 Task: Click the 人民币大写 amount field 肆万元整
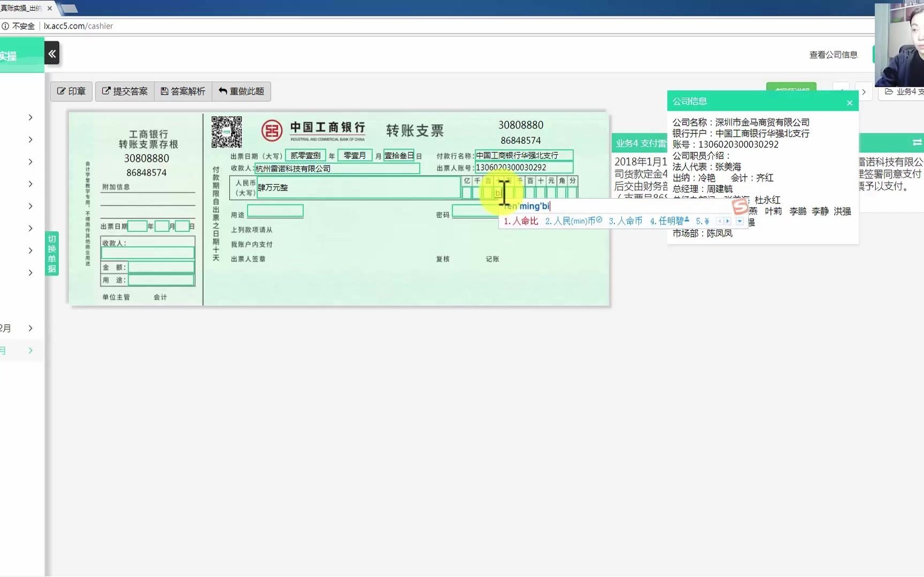(358, 188)
